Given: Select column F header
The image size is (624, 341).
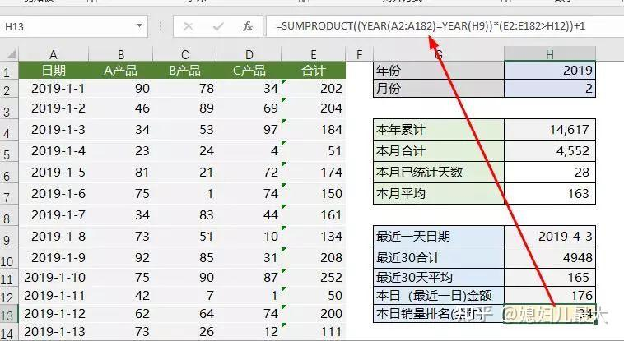Looking at the screenshot, I should click(360, 54).
